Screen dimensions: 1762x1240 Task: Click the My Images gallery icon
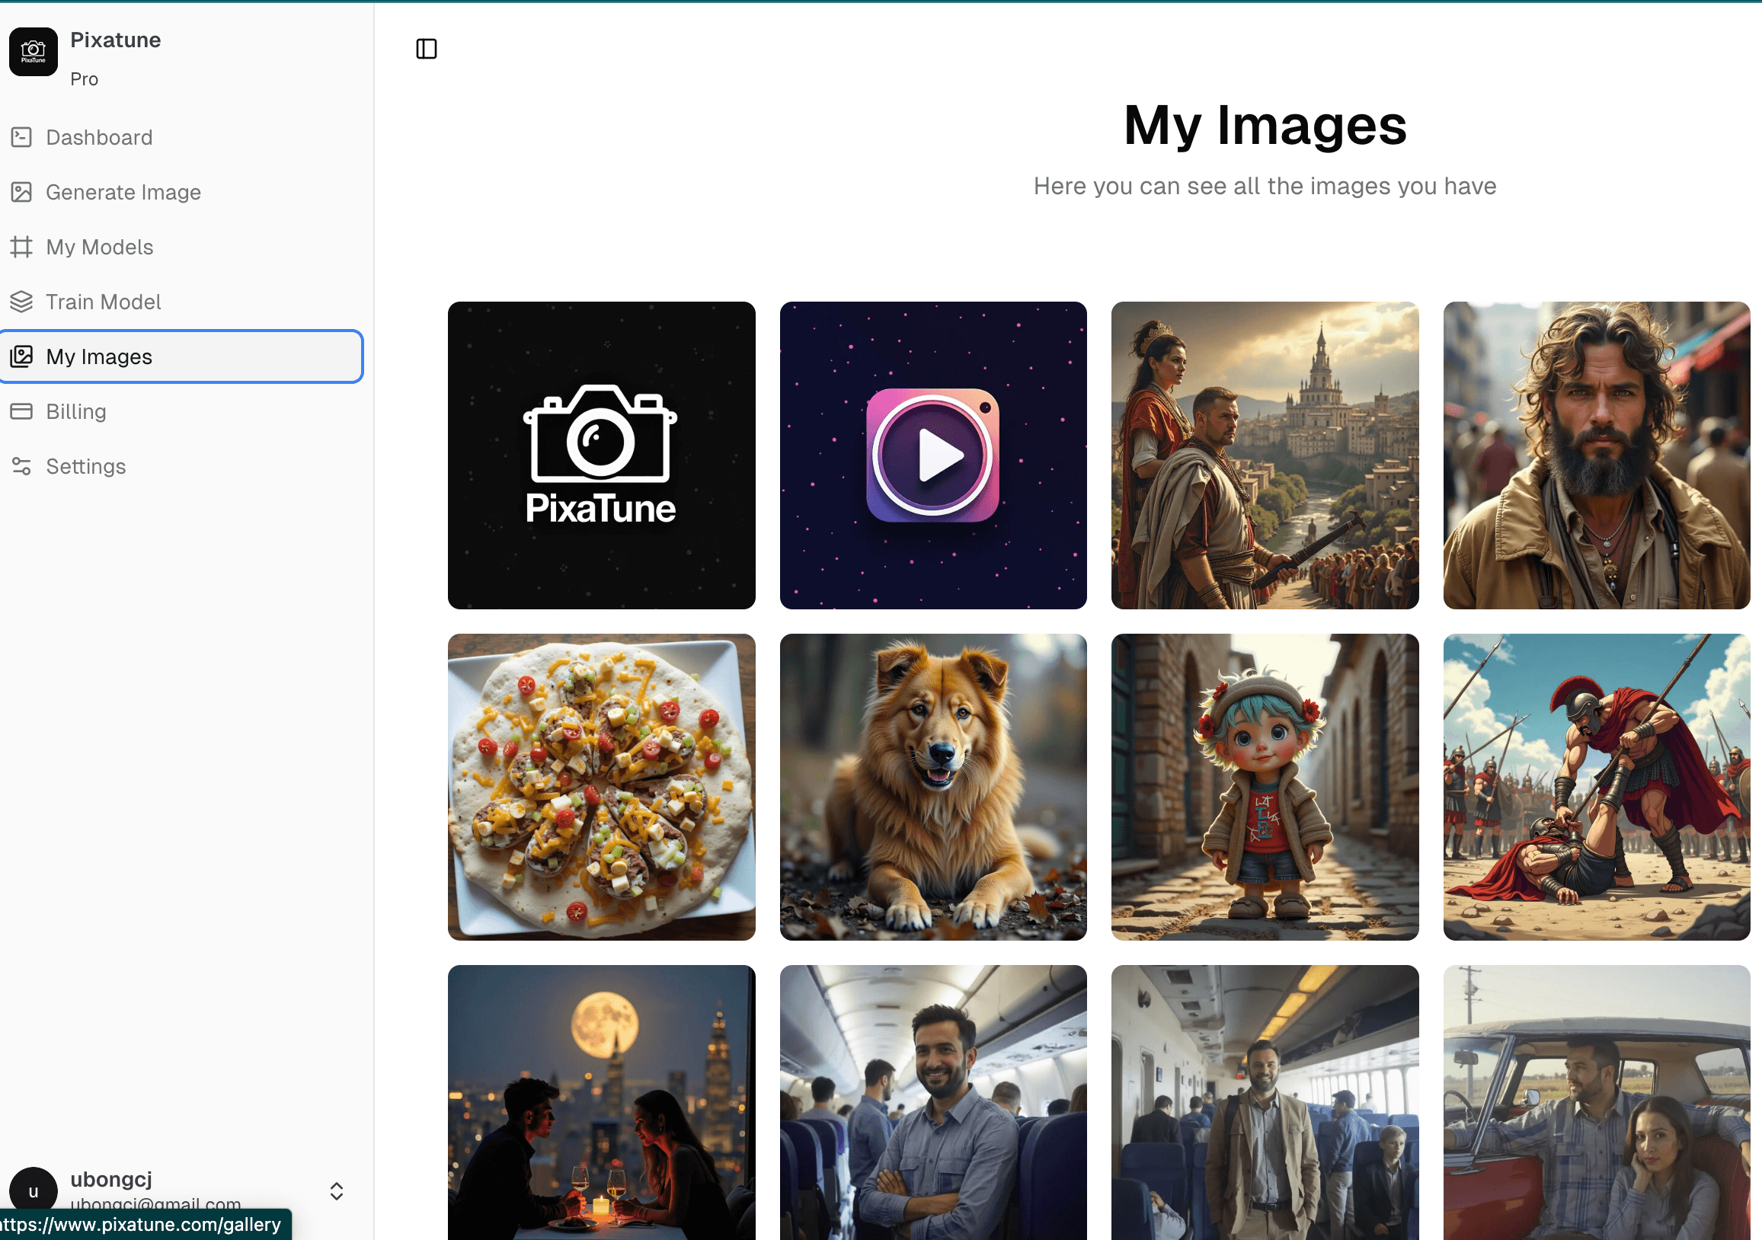coord(21,356)
